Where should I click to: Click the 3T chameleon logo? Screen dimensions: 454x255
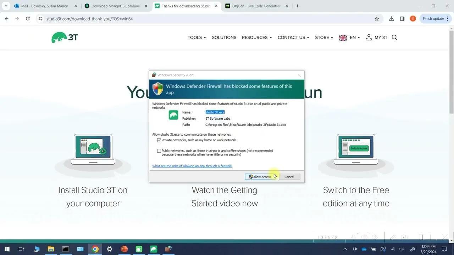click(65, 37)
